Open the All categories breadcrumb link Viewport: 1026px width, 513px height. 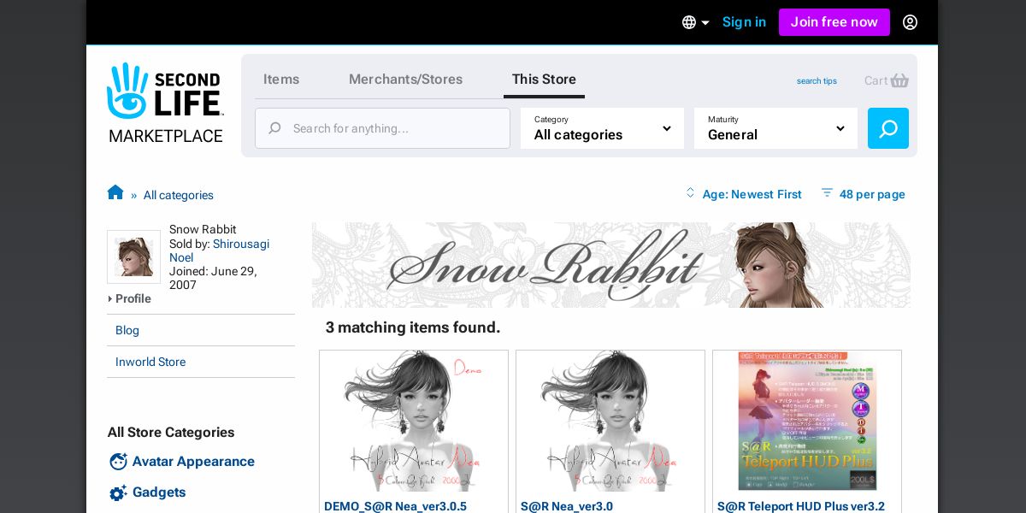pyautogui.click(x=178, y=195)
